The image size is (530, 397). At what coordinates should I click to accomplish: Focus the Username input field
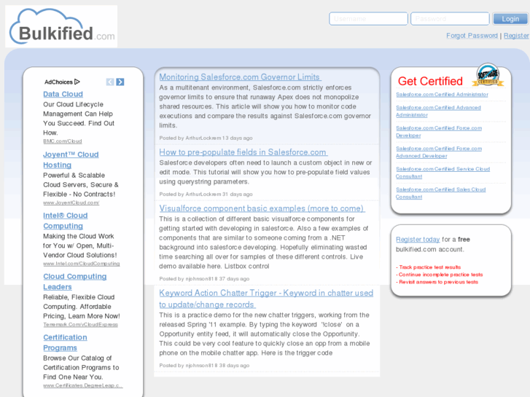click(368, 19)
